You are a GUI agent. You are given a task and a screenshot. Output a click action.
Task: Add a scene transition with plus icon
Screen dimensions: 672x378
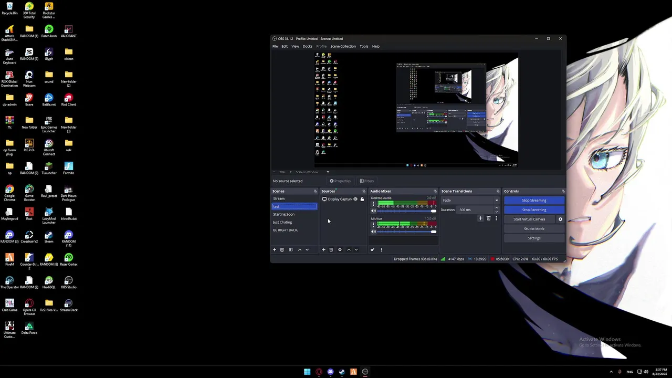pos(480,218)
